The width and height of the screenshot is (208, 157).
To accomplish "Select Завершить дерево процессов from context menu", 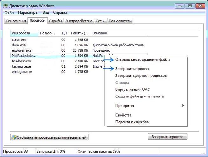I will coord(141,76).
